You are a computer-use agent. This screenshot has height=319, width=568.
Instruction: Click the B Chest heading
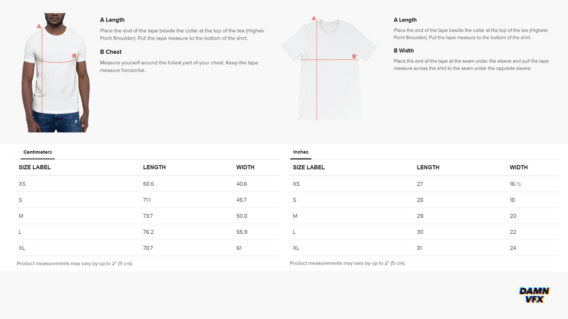[111, 52]
